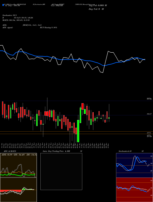Click the empty intraday trading price chart box
This screenshot has width=153, height=202.
[x=61, y=171]
